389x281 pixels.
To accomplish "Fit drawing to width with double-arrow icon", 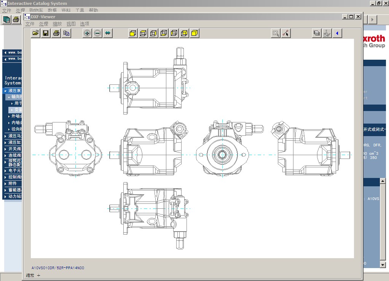I will point(108,33).
